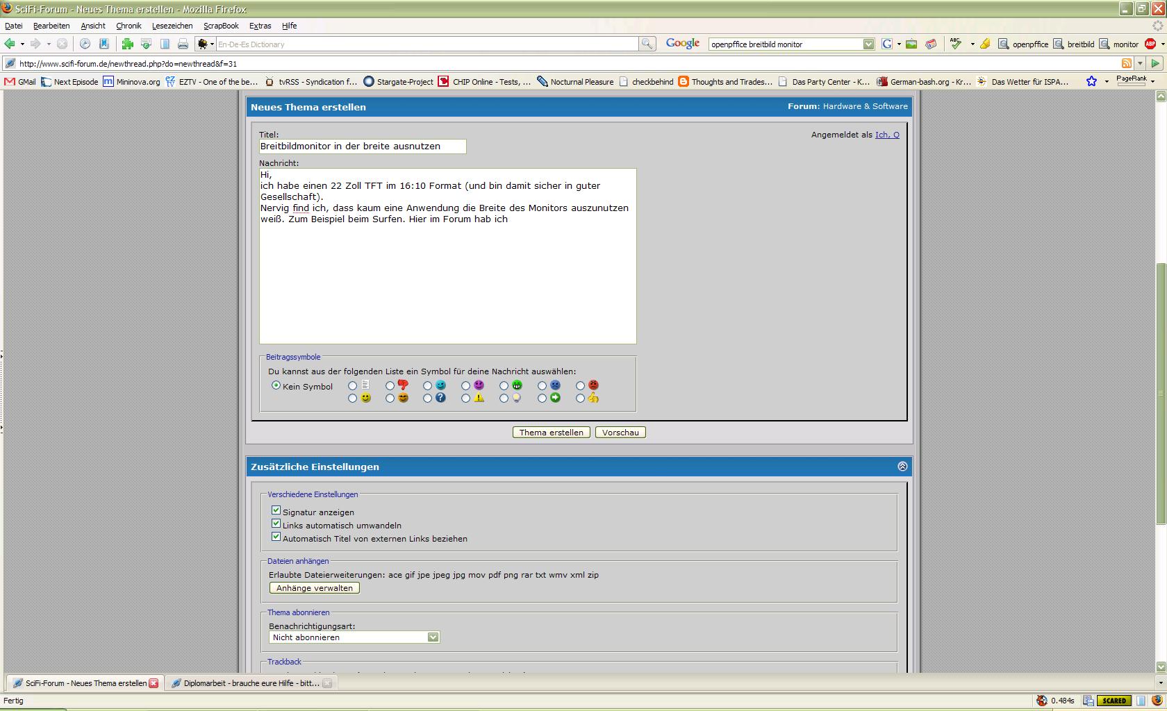Find word 'openpffice' using toolbar button

(1023, 44)
